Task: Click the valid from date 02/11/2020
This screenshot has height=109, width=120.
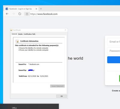Action: tap(32, 76)
